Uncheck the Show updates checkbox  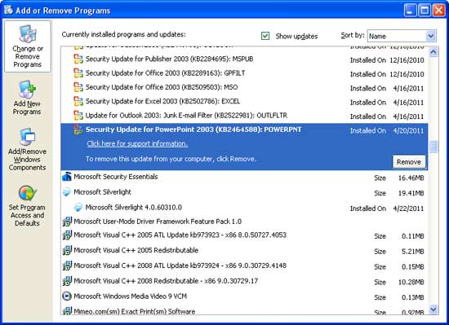(265, 36)
